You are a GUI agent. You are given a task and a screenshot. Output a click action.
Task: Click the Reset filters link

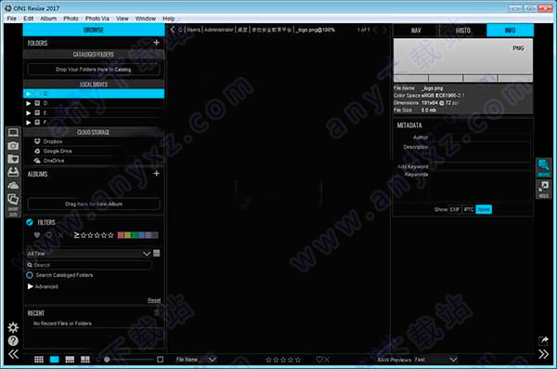coord(154,300)
